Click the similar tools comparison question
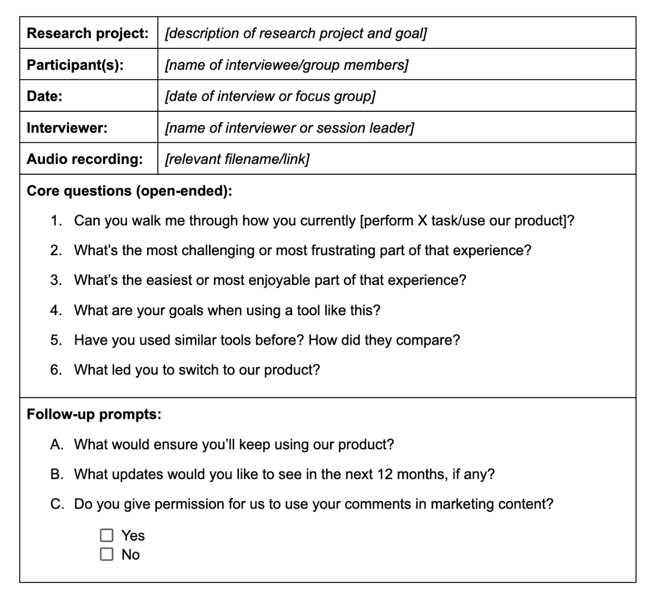This screenshot has height=597, width=659. click(267, 340)
